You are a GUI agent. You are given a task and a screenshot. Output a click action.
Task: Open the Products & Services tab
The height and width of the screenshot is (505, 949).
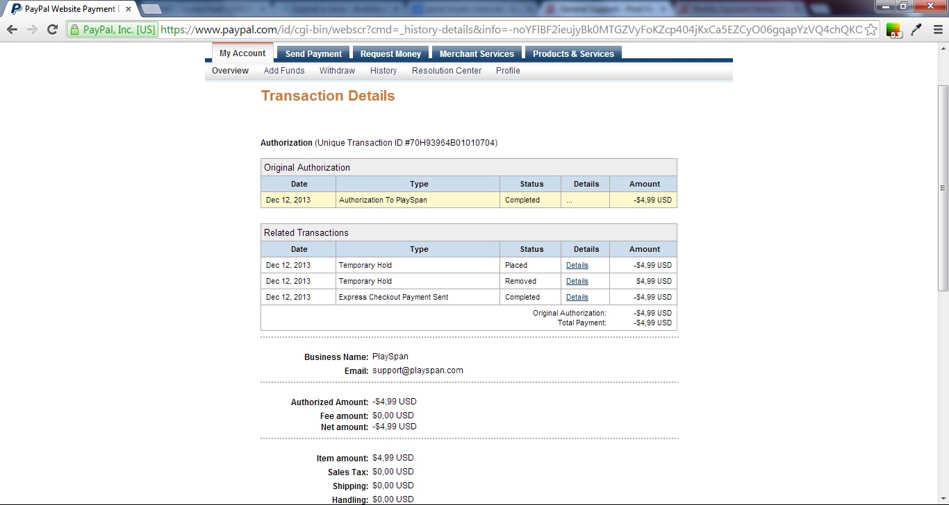coord(573,54)
